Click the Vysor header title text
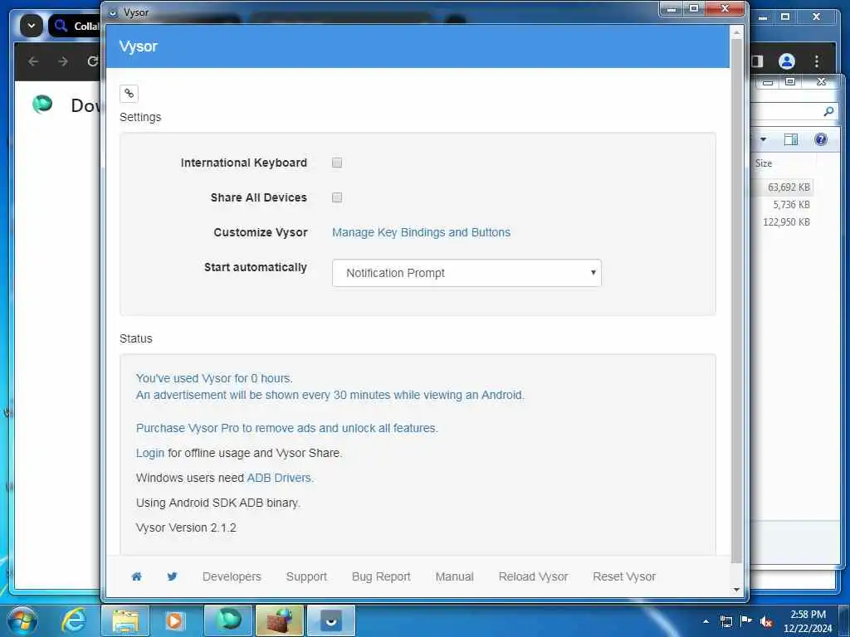The image size is (850, 637). tap(139, 46)
